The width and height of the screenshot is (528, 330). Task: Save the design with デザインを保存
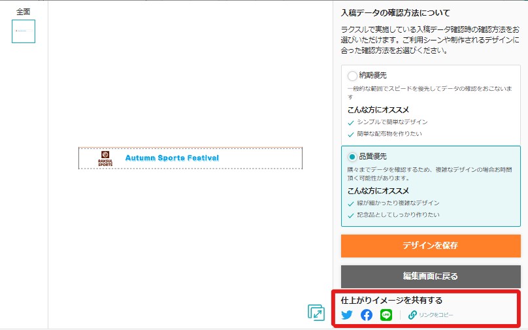click(431, 246)
